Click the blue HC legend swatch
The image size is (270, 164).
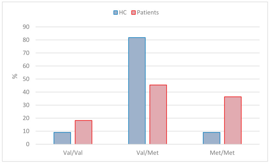[116, 13]
